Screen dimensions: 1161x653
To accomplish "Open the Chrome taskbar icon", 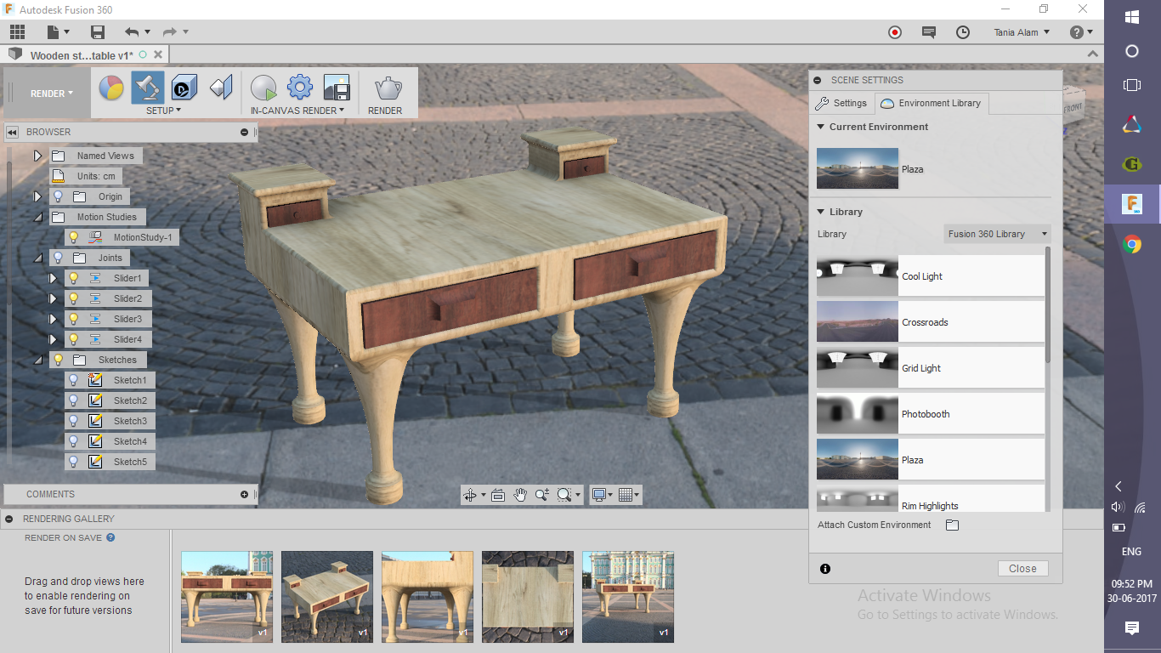I will tap(1132, 245).
